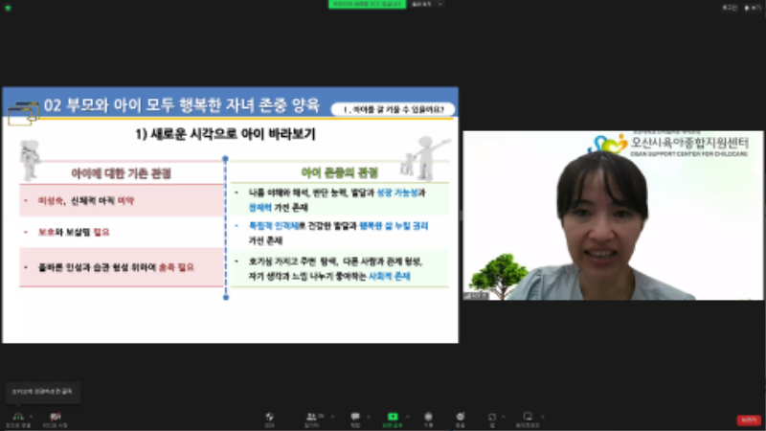Click the shared presentation slide
The width and height of the screenshot is (766, 431).
pos(230,215)
